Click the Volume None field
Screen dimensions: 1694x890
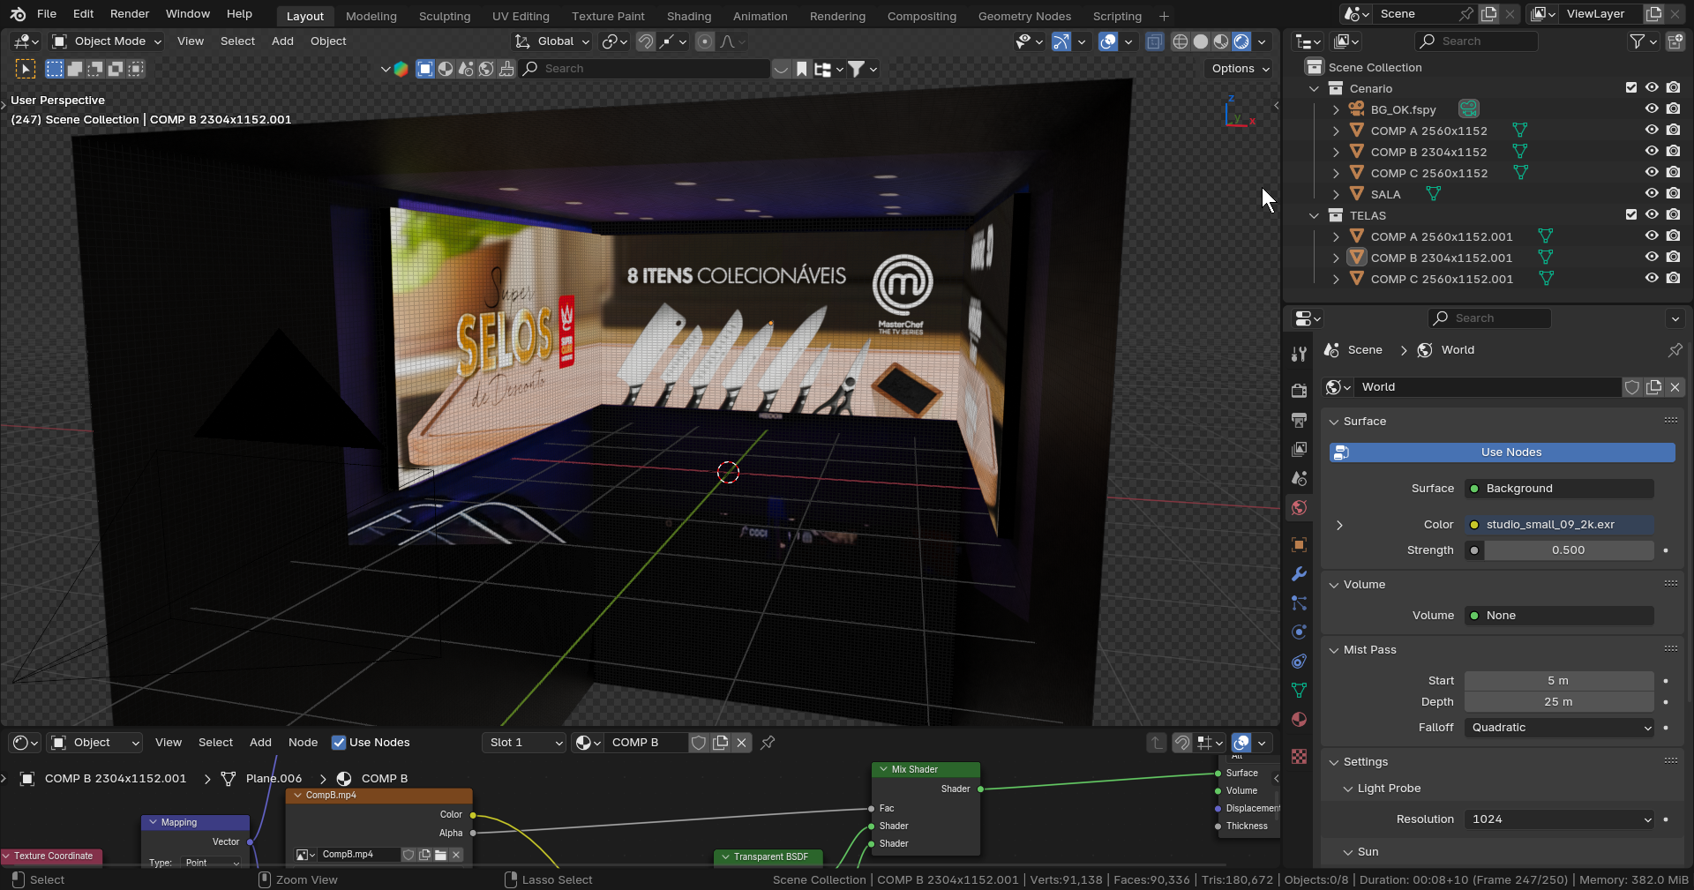(1559, 616)
